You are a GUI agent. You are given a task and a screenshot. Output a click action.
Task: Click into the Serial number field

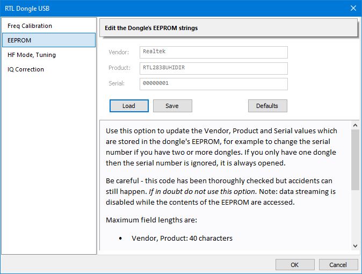214,84
